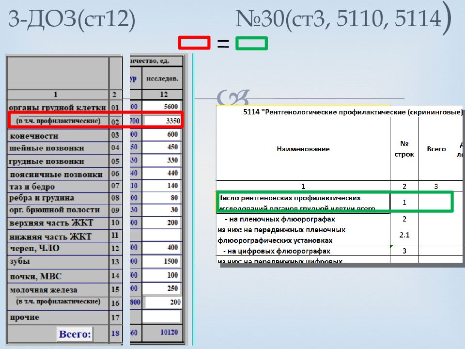Screen dimensions: 465x349
Task: Click the молочная железа row label
Action: pyautogui.click(x=43, y=290)
